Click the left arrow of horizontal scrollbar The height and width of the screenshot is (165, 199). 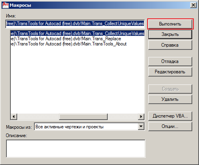(x=14, y=117)
